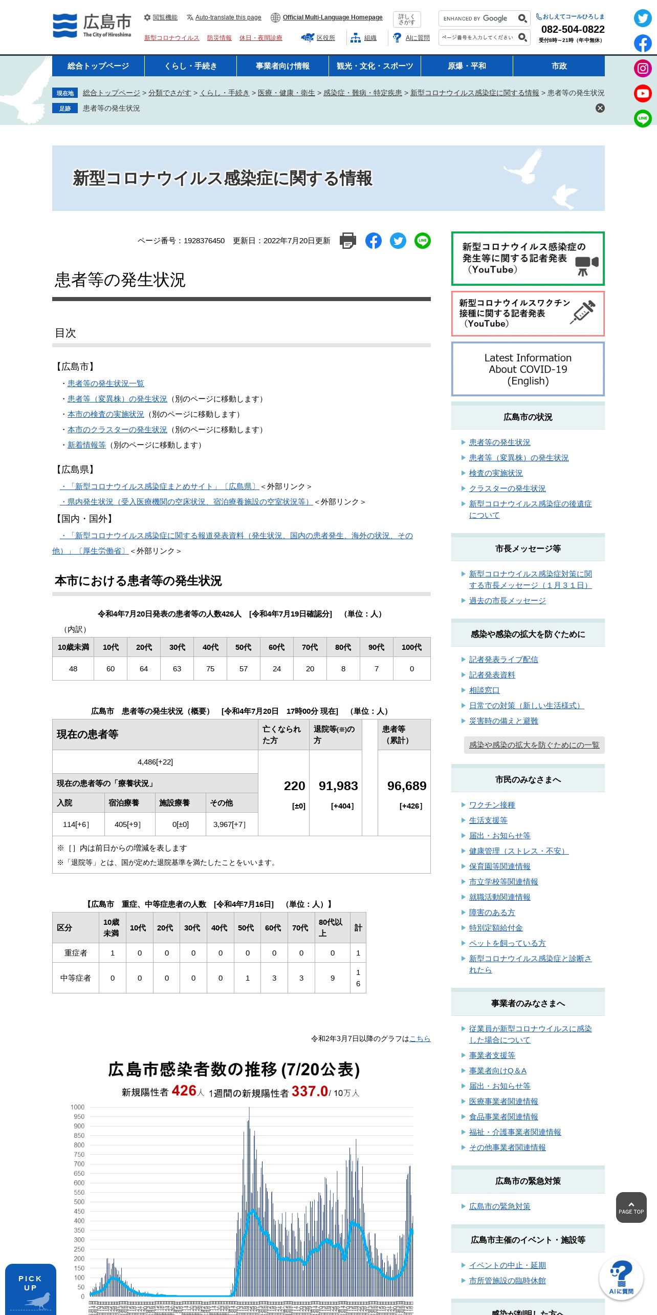This screenshot has width=657, height=1315.
Task: Open 相談窓口 sidebar link
Action: 485,690
